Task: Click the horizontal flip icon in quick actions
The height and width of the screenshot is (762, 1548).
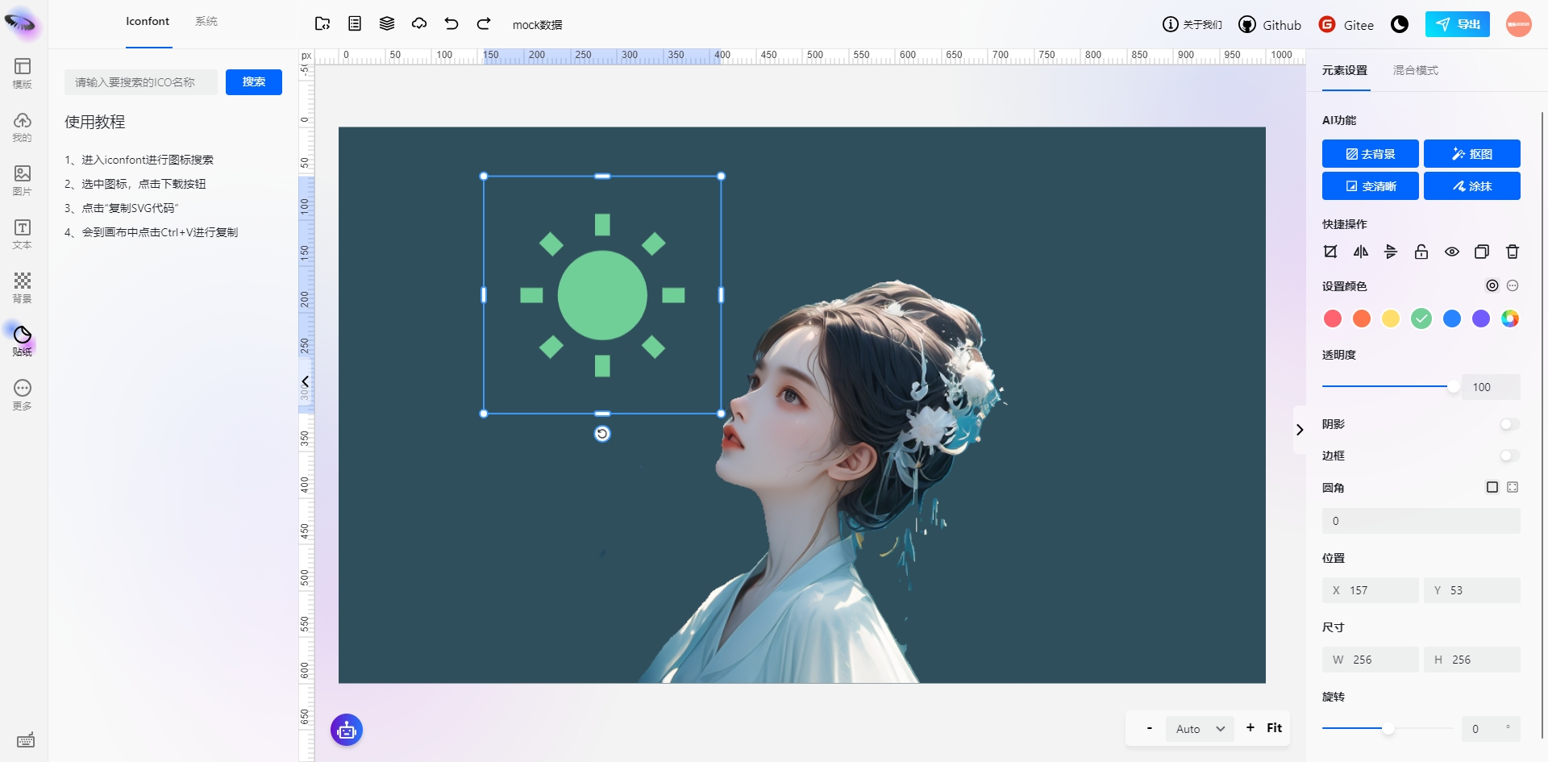Action: click(1361, 252)
